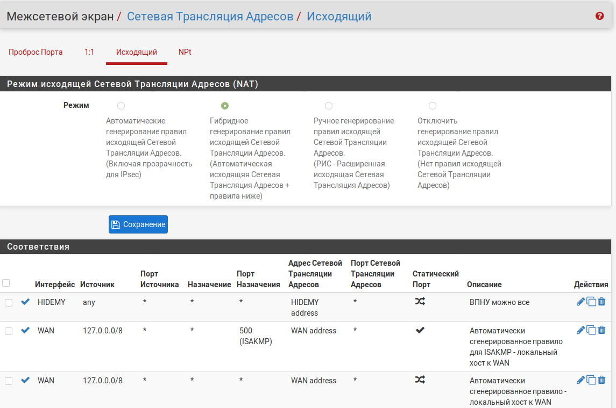Open Сетевая Трансляция Адресов breadcrumb link
The height and width of the screenshot is (408, 616).
(x=210, y=16)
